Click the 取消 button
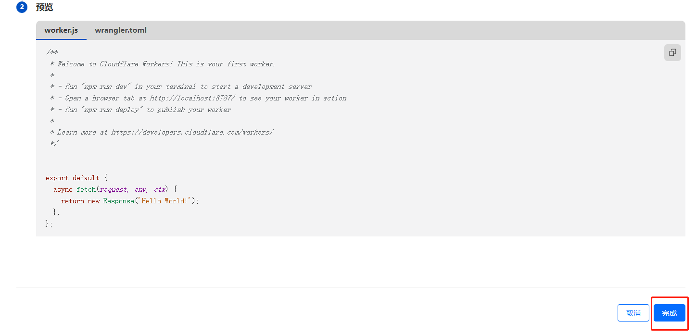Image resolution: width=696 pixels, height=334 pixels. pyautogui.click(x=633, y=313)
